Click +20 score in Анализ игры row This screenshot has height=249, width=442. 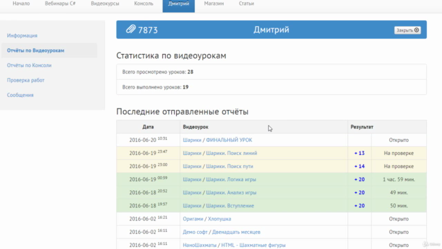tap(359, 192)
